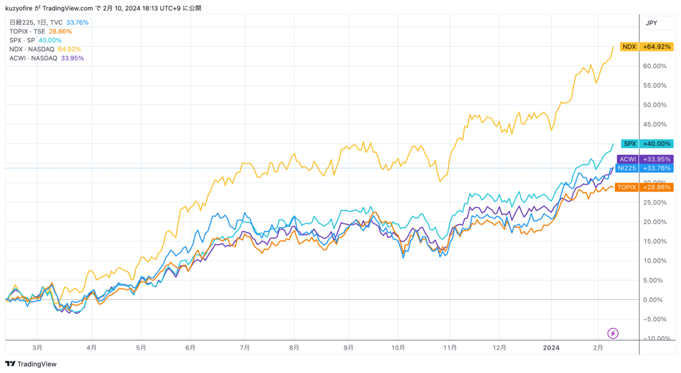Click the NDX price label tag
681x373 pixels.
point(629,46)
